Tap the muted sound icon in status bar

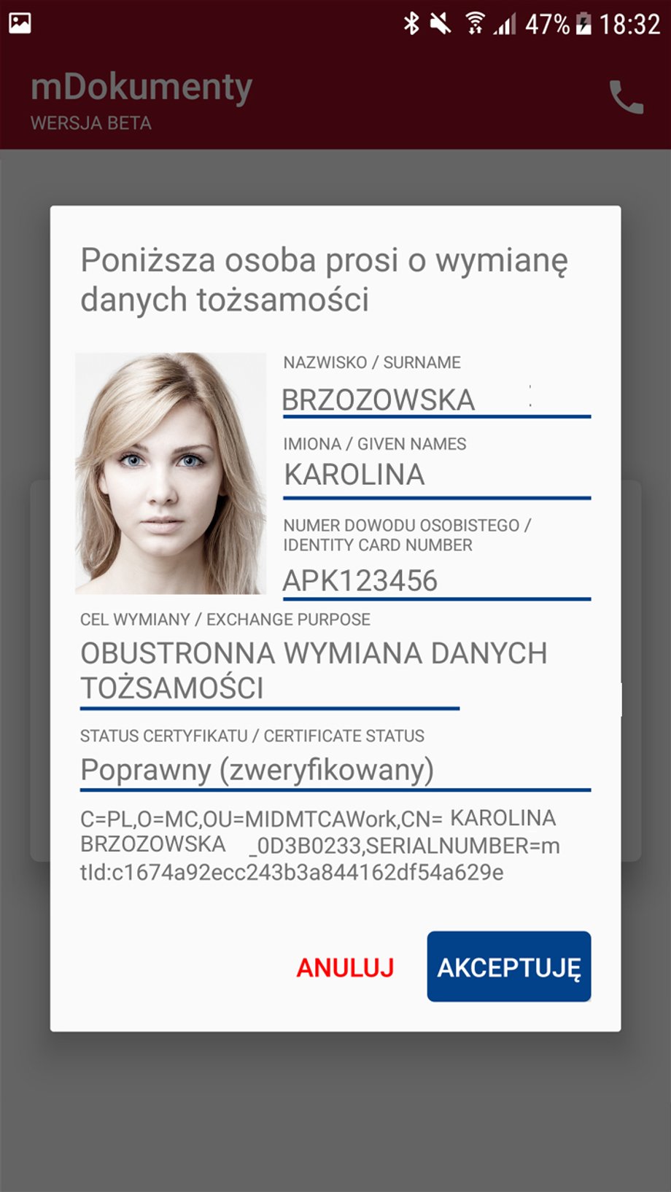click(440, 23)
